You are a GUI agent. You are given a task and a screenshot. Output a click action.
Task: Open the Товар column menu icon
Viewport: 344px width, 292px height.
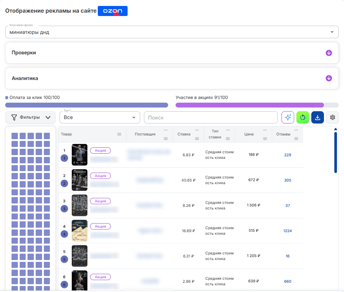[x=119, y=134]
